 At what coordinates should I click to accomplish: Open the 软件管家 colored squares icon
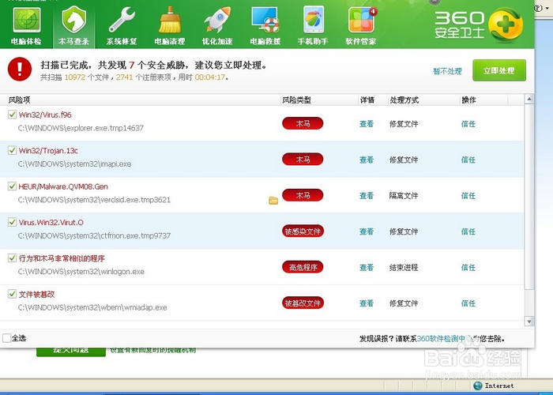click(362, 21)
